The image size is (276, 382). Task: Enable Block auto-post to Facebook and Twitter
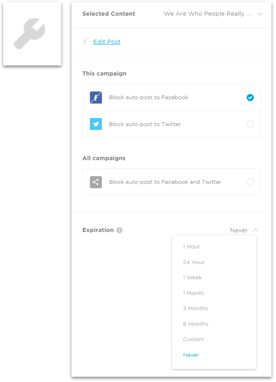tap(250, 182)
